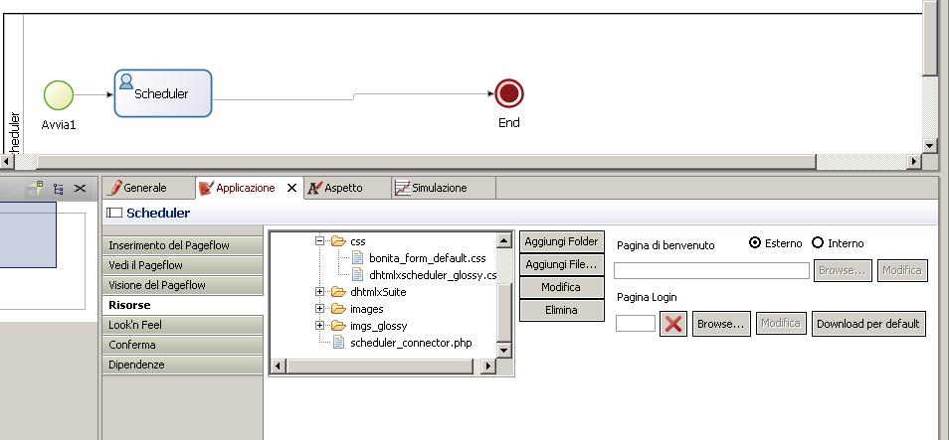Screen dimensions: 949x440
Task: Click the dhtmlxSuite folder icon
Action: click(x=337, y=292)
